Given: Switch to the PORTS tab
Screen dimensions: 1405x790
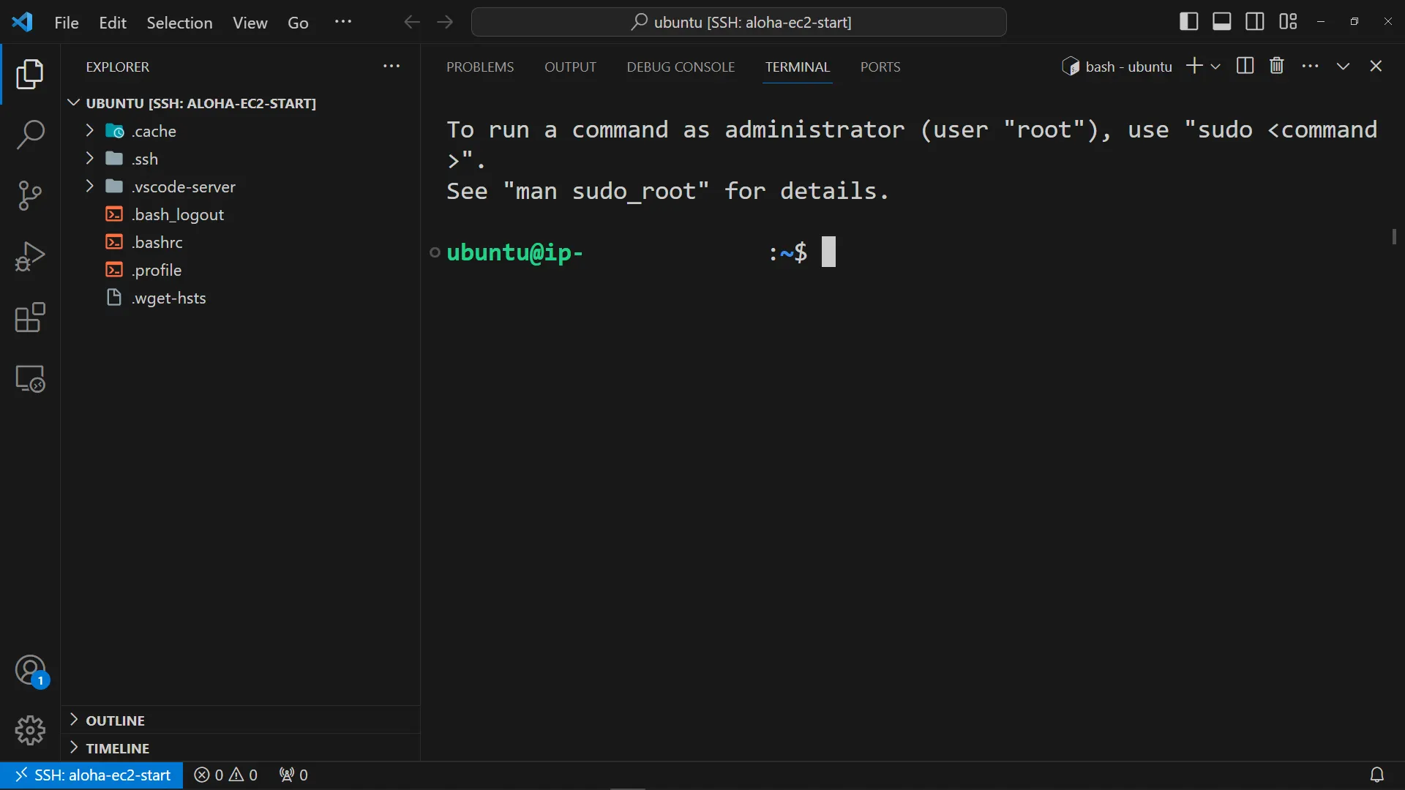Looking at the screenshot, I should click(x=880, y=67).
